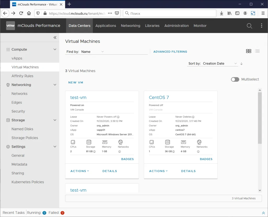The image size is (268, 217).
Task: Open the Firefox hamburger menu
Action: [x=263, y=13]
